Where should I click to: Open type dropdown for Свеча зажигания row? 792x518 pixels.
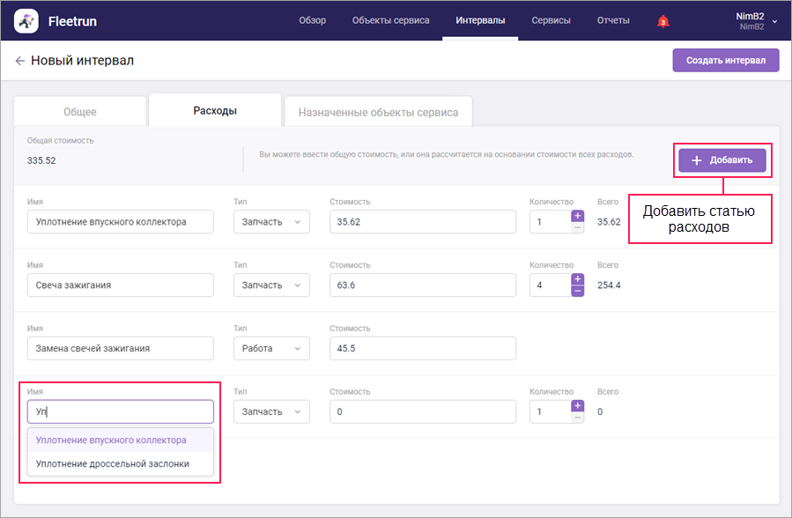pos(271,285)
